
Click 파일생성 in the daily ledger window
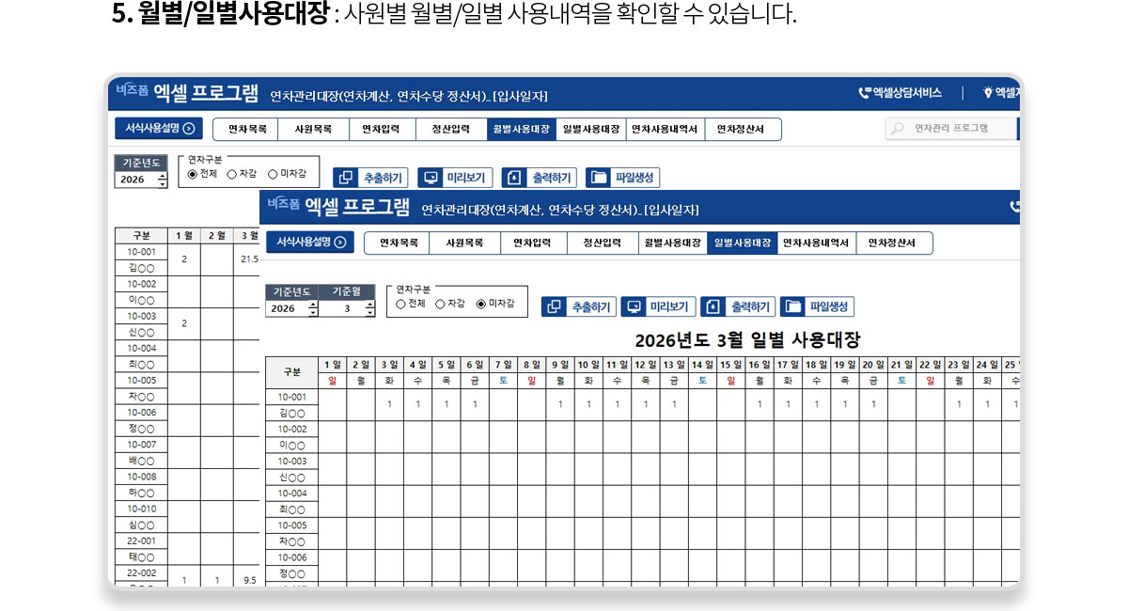coord(817,306)
